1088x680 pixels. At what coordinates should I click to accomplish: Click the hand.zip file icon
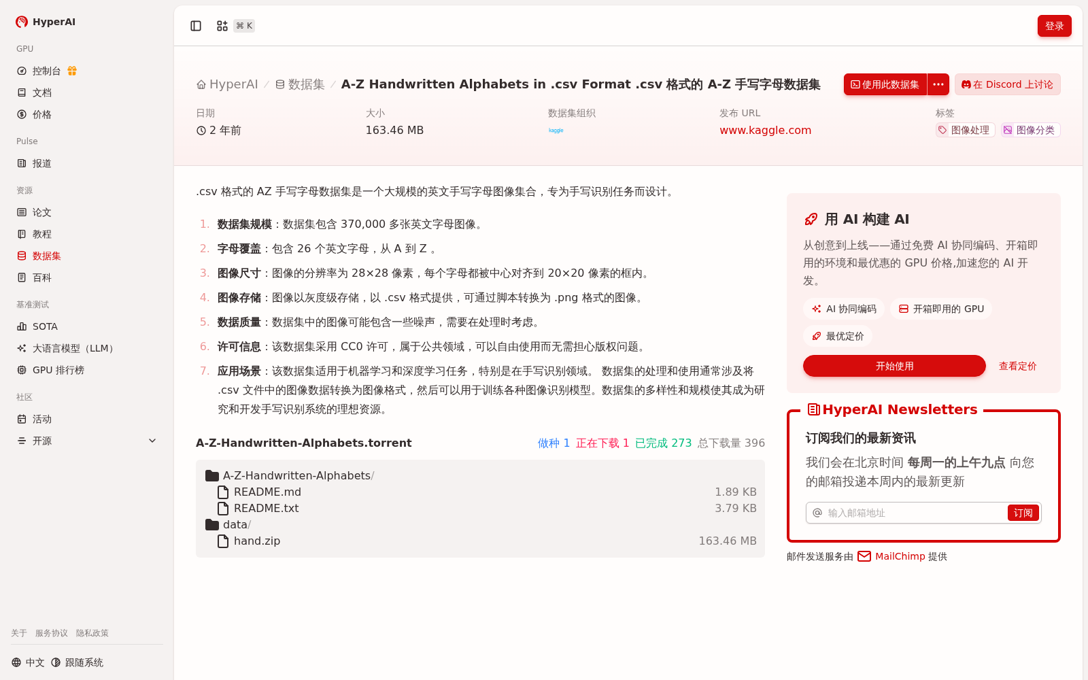point(223,541)
